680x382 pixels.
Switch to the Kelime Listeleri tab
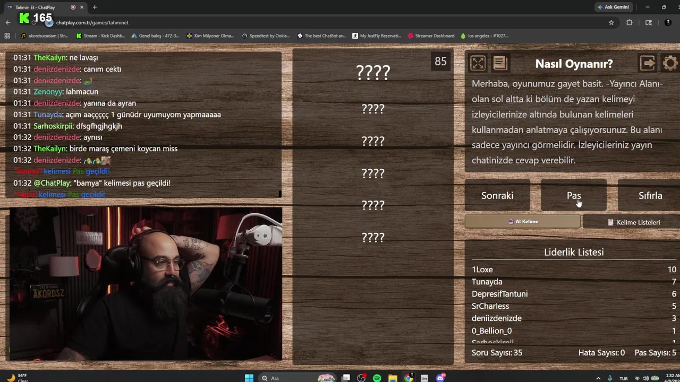click(632, 222)
